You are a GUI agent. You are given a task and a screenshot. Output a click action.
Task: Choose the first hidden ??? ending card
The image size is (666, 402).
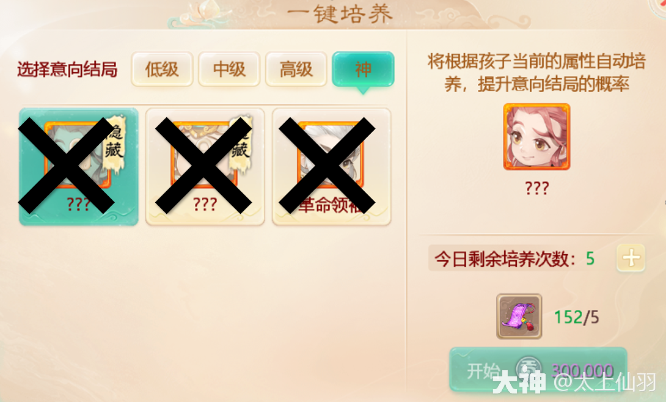click(79, 166)
